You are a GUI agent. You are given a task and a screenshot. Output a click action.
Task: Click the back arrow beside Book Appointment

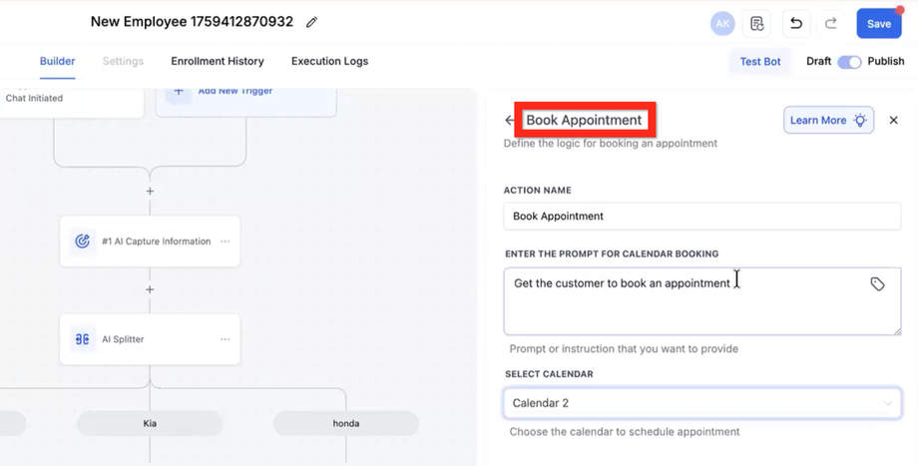point(510,121)
